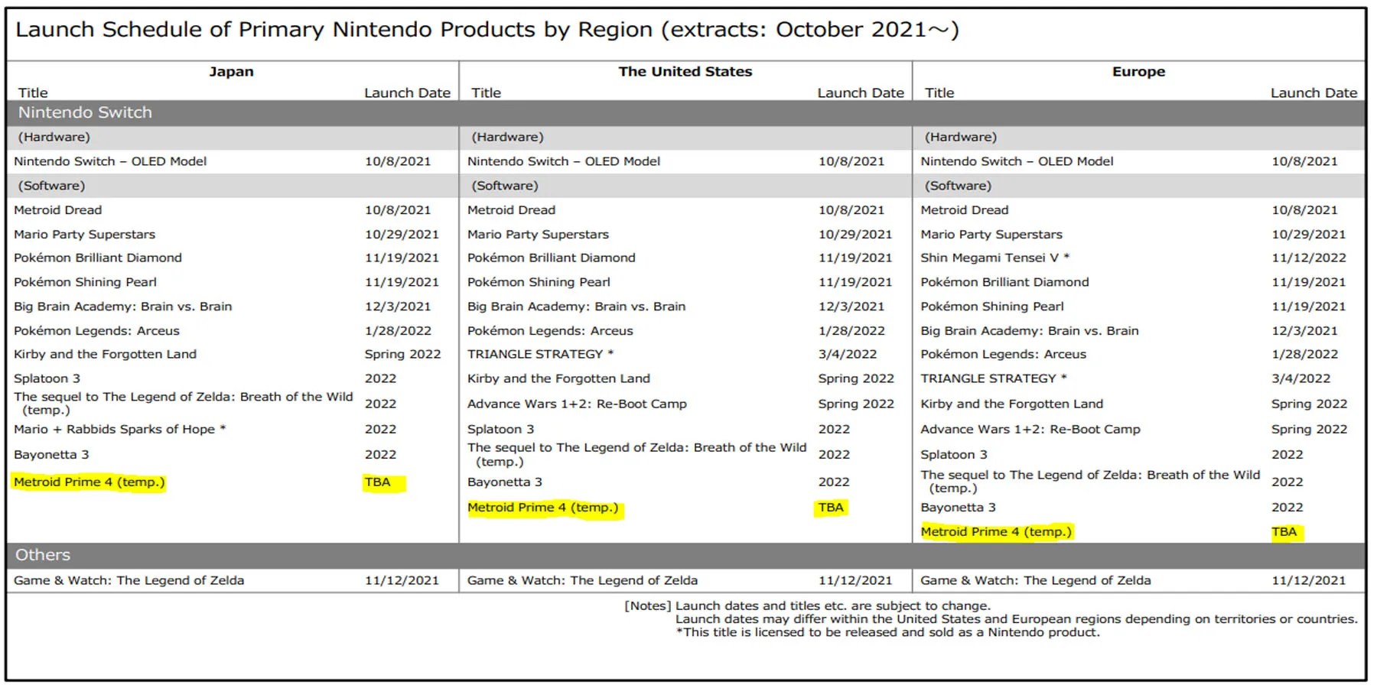Select the (Hardware) row in the Japan column
This screenshot has width=1377, height=688.
tap(54, 137)
